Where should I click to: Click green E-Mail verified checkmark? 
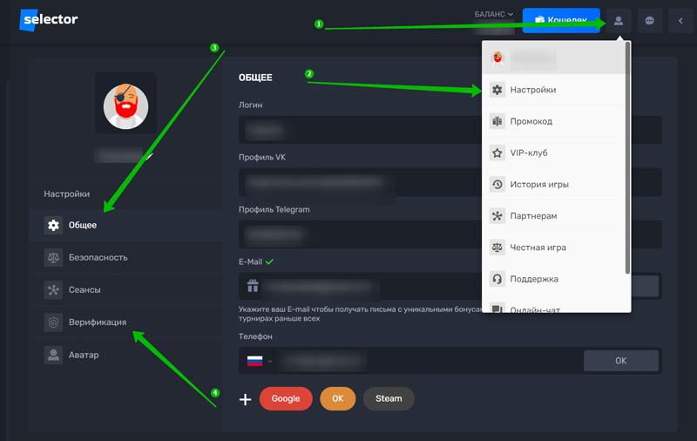click(x=269, y=261)
